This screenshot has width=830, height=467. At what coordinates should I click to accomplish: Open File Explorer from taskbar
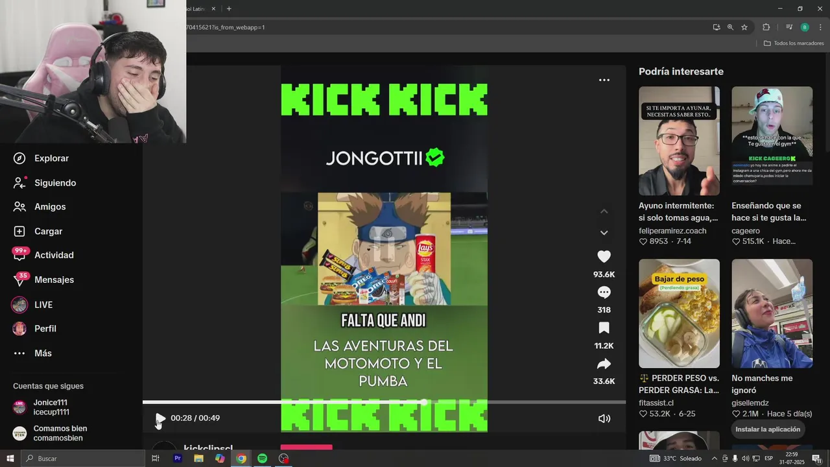198,459
